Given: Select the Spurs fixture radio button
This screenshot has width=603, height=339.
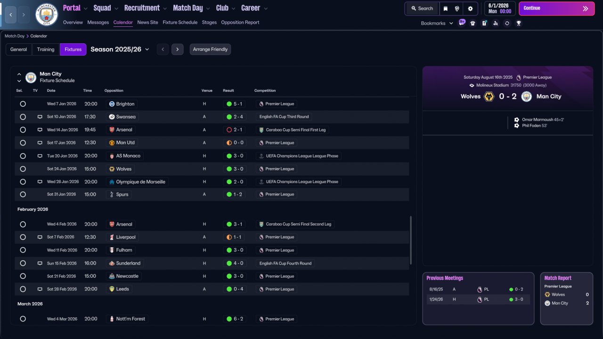Looking at the screenshot, I should click(x=23, y=194).
